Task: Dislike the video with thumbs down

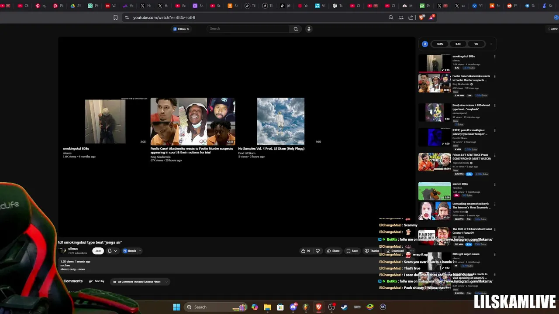Action: click(317, 251)
